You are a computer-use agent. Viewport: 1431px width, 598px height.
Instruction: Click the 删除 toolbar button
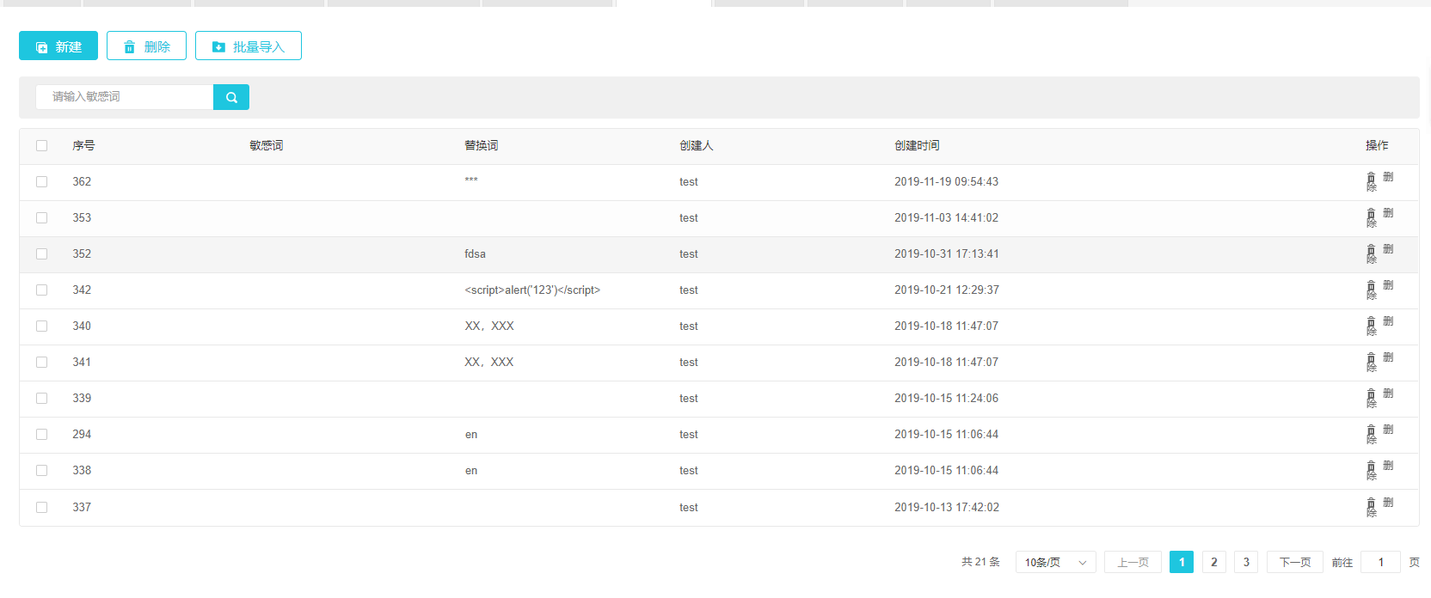tap(146, 46)
